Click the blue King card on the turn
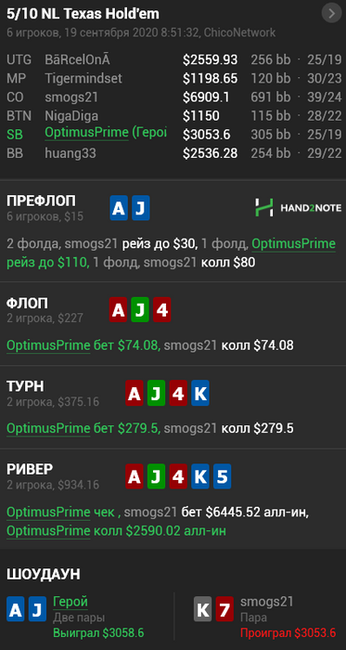This screenshot has width=346, height=650. pyautogui.click(x=200, y=393)
